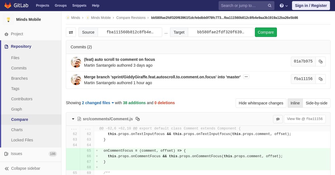Swap source and target revisions icon
Image resolution: width=335 pixels, height=175 pixels.
pos(71,32)
